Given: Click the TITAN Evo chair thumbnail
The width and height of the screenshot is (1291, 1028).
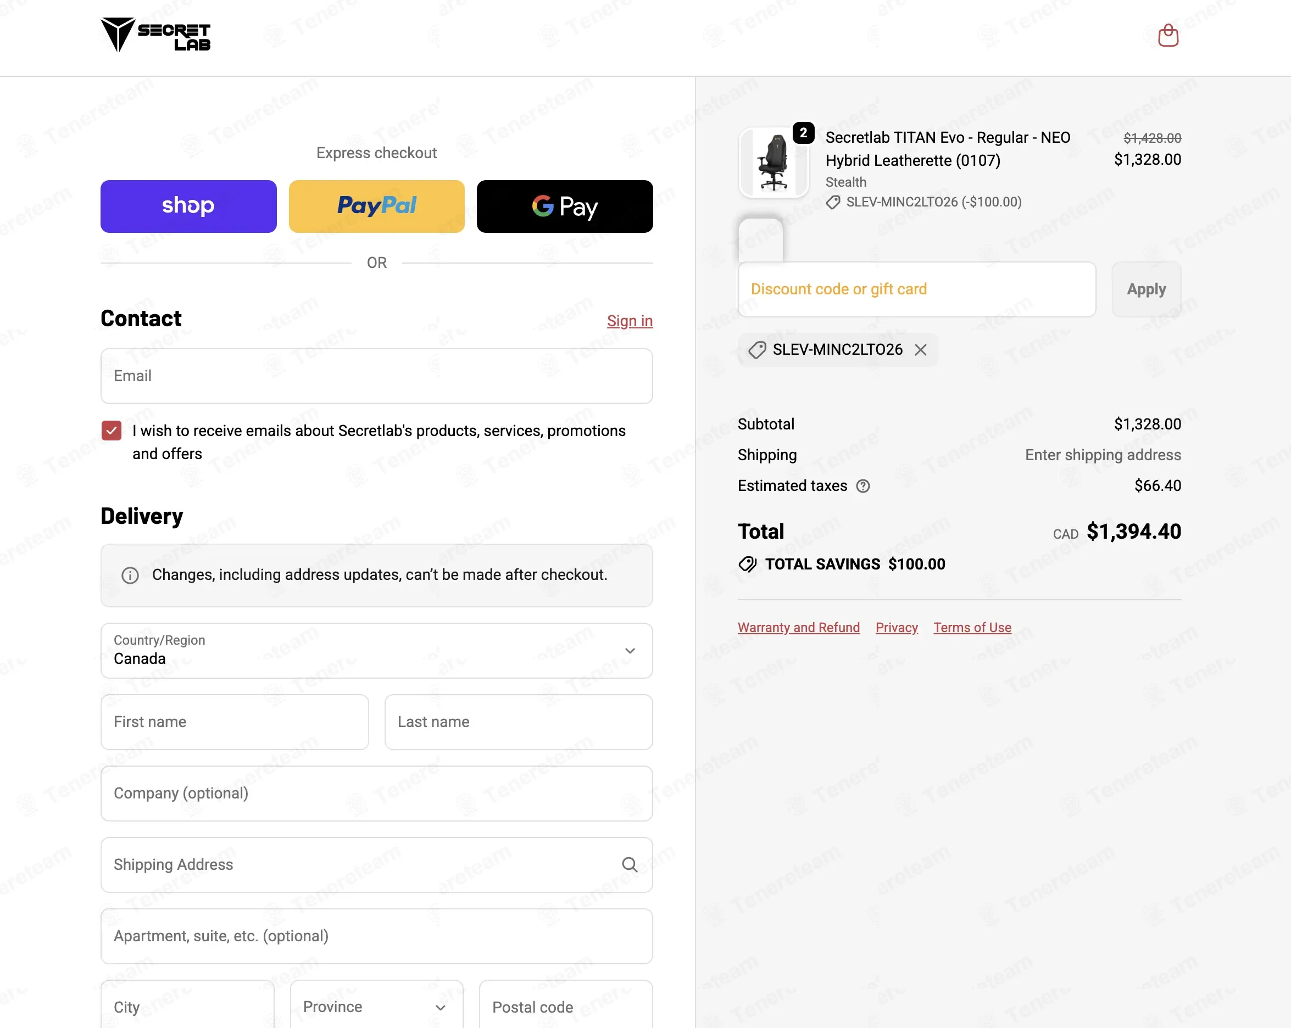Looking at the screenshot, I should point(774,162).
